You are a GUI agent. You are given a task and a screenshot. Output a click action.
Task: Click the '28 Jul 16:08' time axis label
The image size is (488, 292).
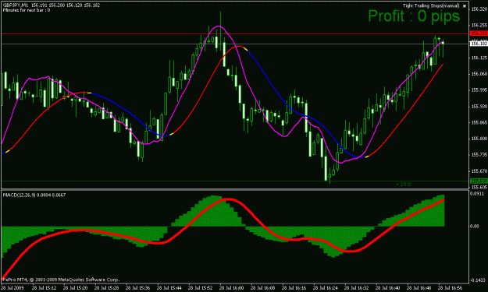pyautogui.click(x=262, y=287)
